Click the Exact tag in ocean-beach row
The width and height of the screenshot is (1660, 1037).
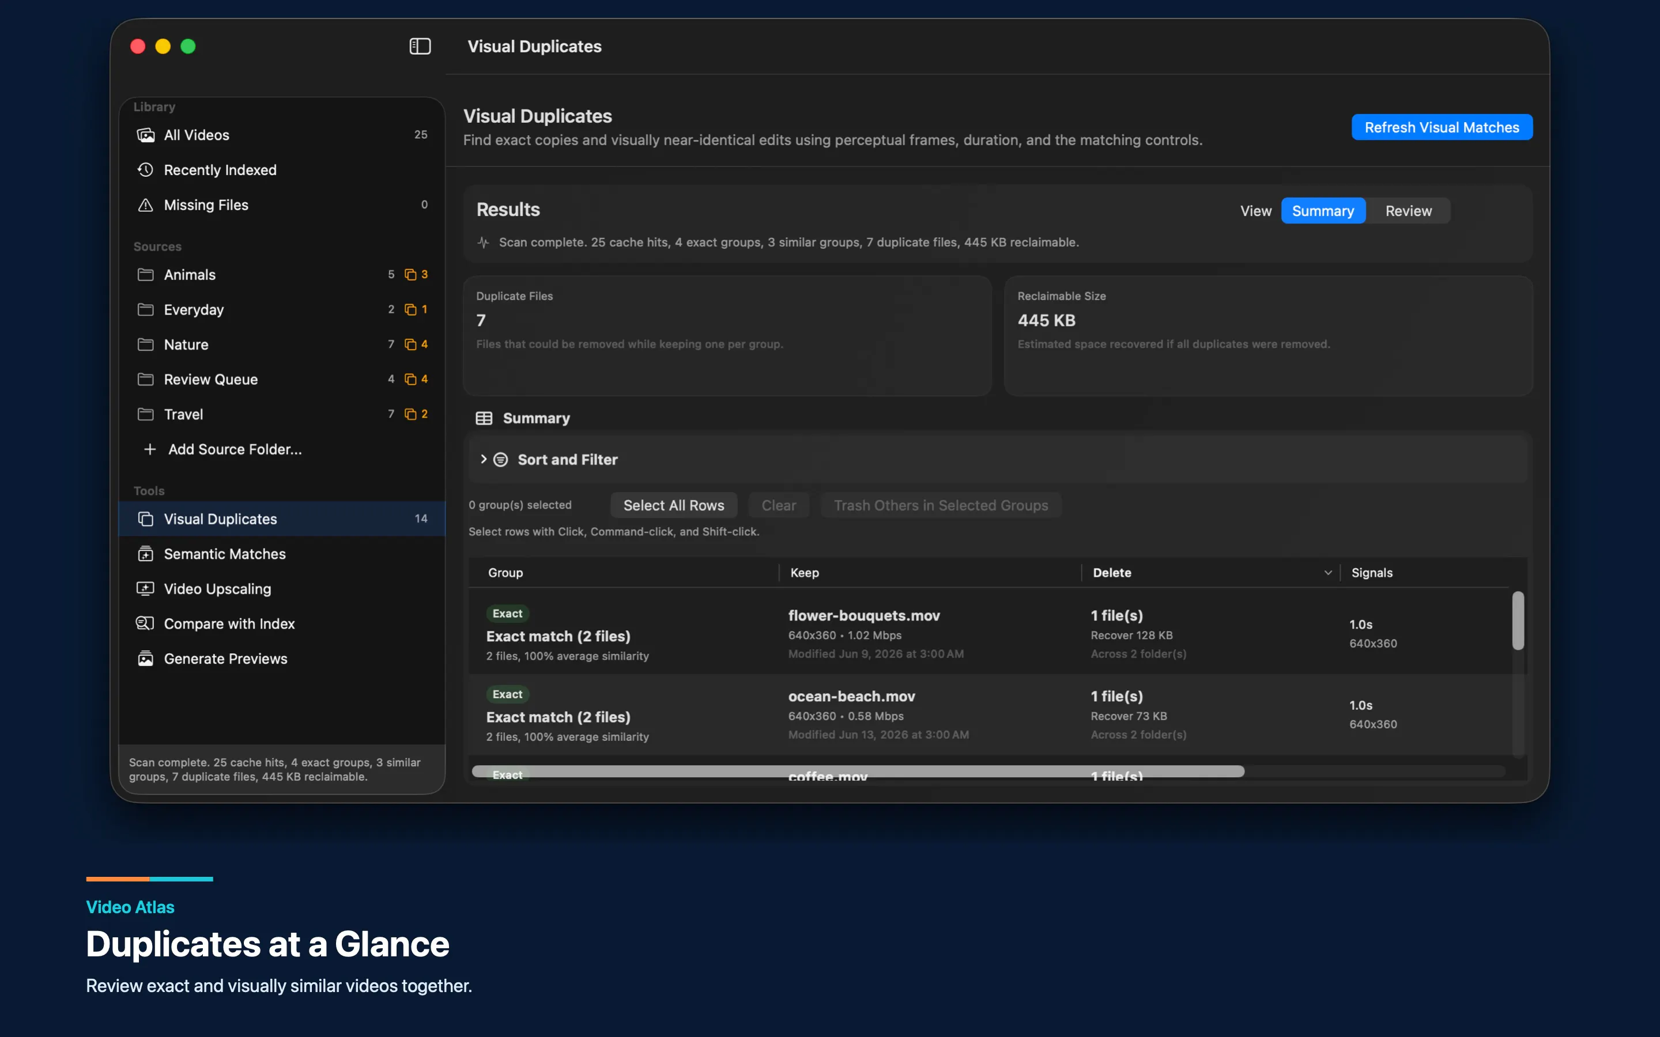(508, 694)
